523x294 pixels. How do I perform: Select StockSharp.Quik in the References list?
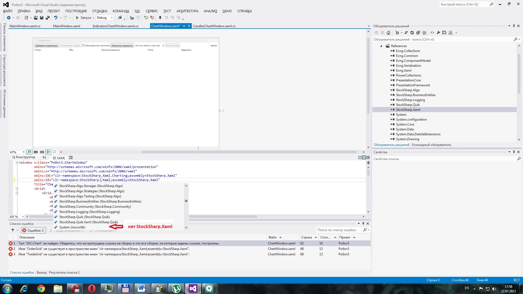click(x=408, y=105)
